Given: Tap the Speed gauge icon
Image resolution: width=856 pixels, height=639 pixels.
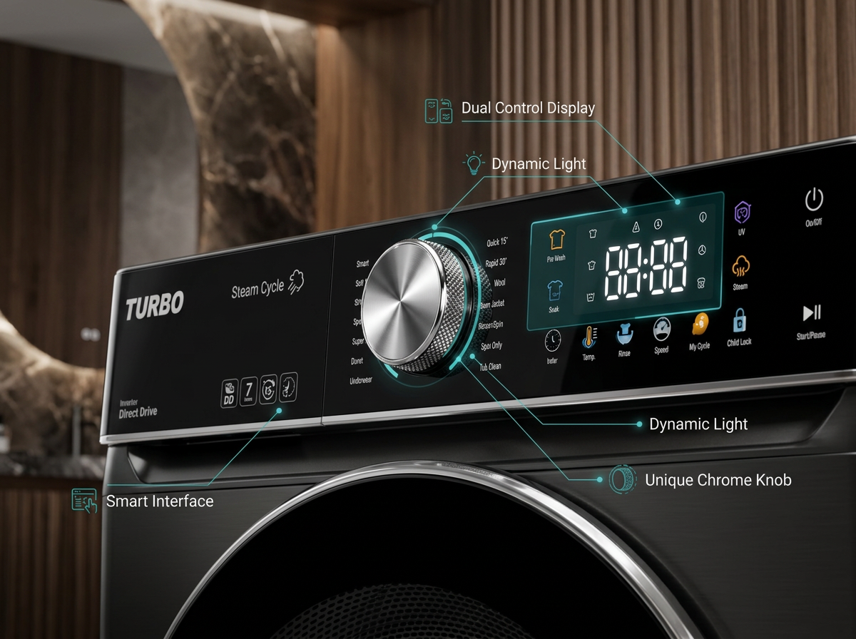Looking at the screenshot, I should tap(662, 328).
